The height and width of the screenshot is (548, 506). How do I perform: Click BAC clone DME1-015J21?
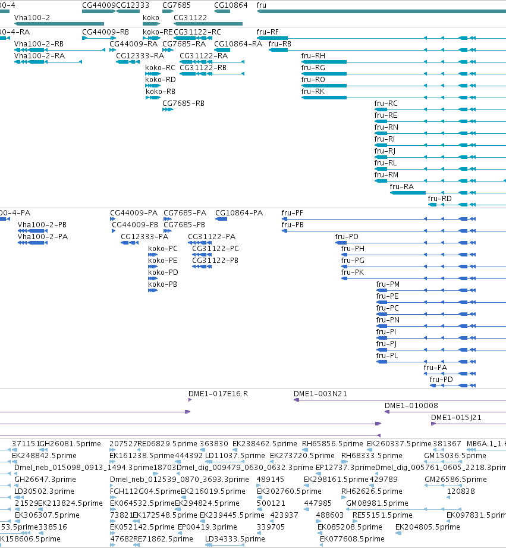pos(456,418)
